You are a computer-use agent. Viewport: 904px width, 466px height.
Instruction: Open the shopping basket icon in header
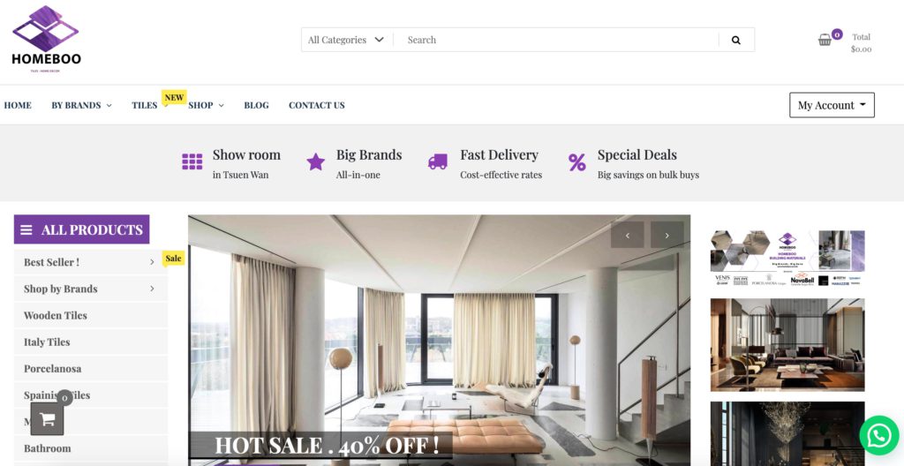[825, 40]
